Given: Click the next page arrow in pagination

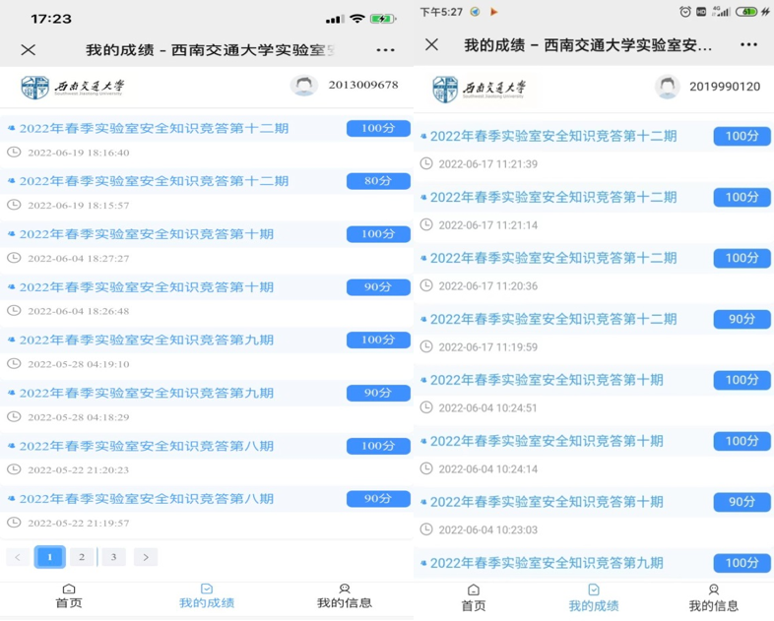Looking at the screenshot, I should point(146,557).
